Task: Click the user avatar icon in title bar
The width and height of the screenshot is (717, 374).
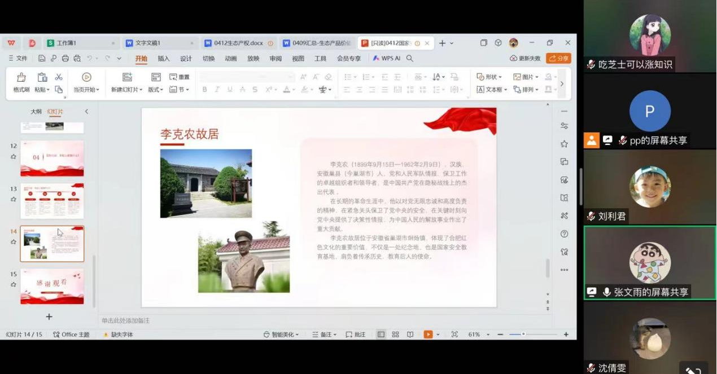Action: (x=513, y=43)
